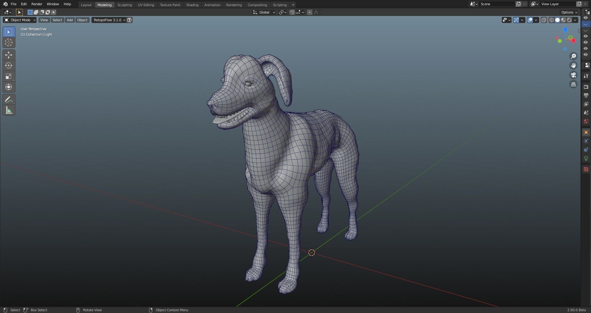This screenshot has width=591, height=313.
Task: Set selection mode to new selection
Action: tap(30, 12)
